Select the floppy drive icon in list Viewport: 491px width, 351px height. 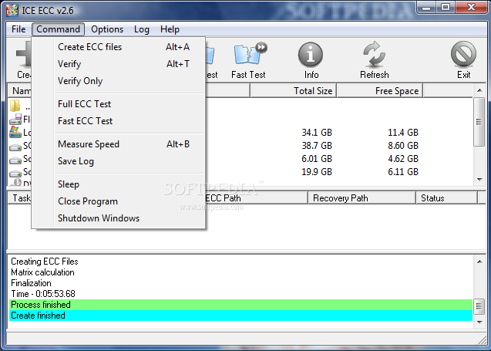(15, 120)
